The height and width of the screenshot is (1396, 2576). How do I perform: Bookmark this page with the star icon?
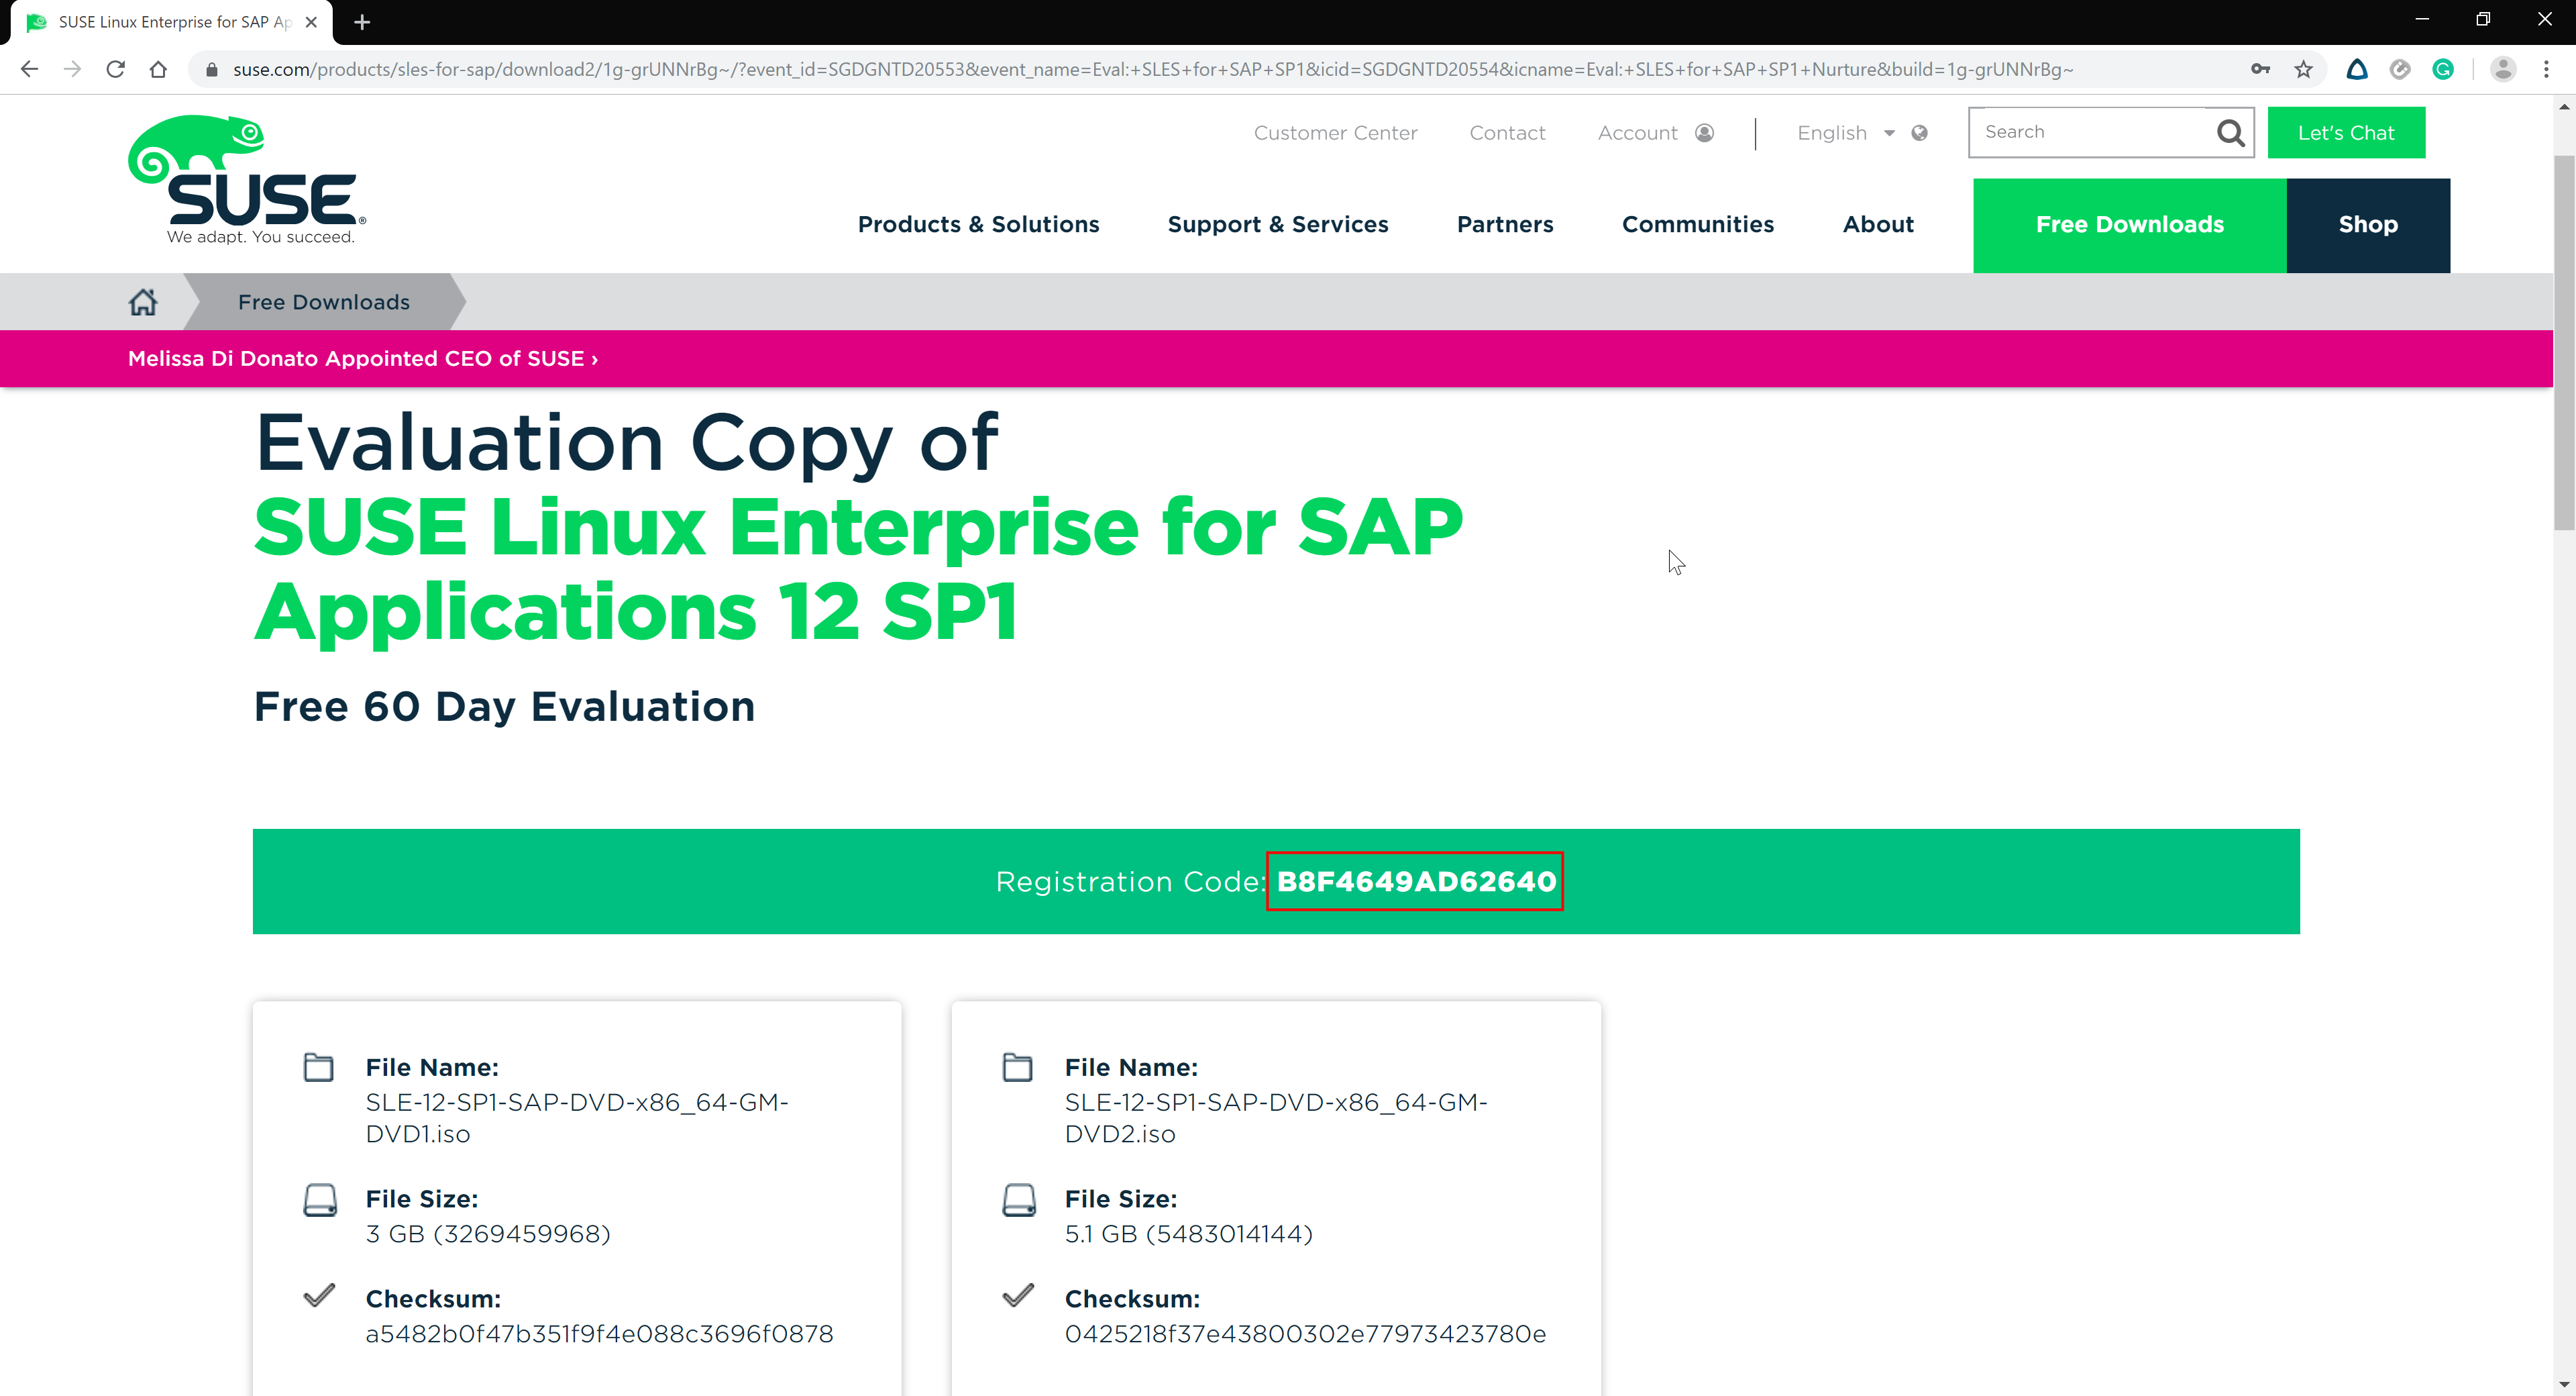(x=2303, y=69)
